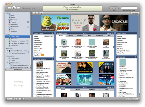The width and height of the screenshot is (145, 107).
Task: Open the Computer speaker output dropdown
Action: click(132, 99)
